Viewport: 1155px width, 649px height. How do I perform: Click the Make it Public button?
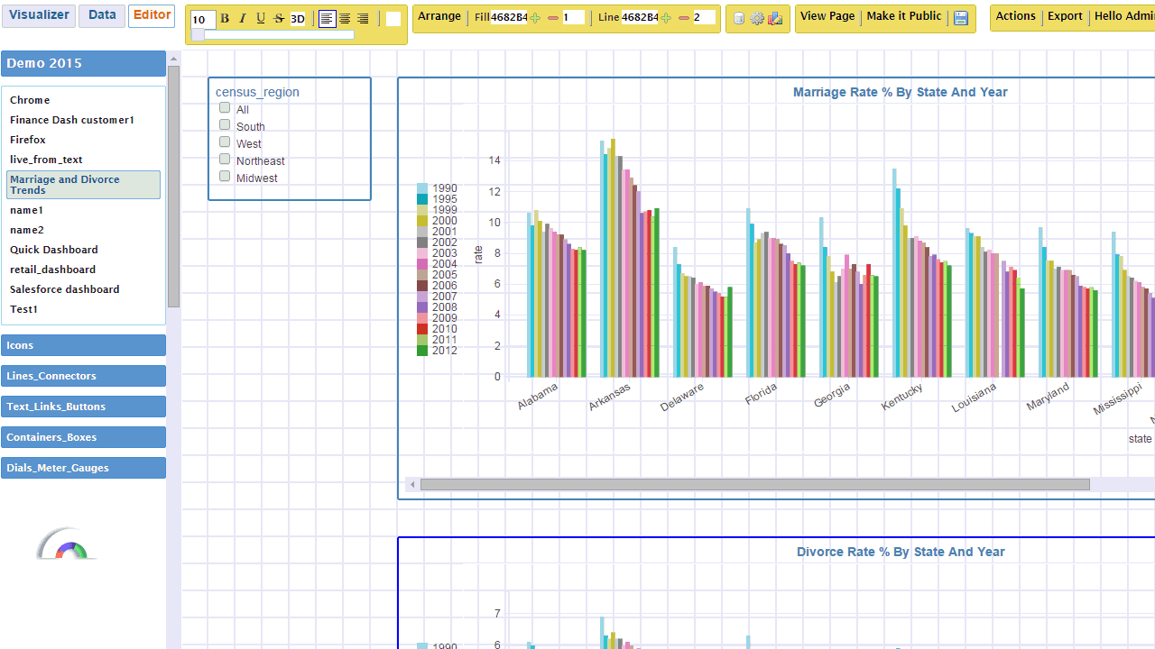pos(903,16)
